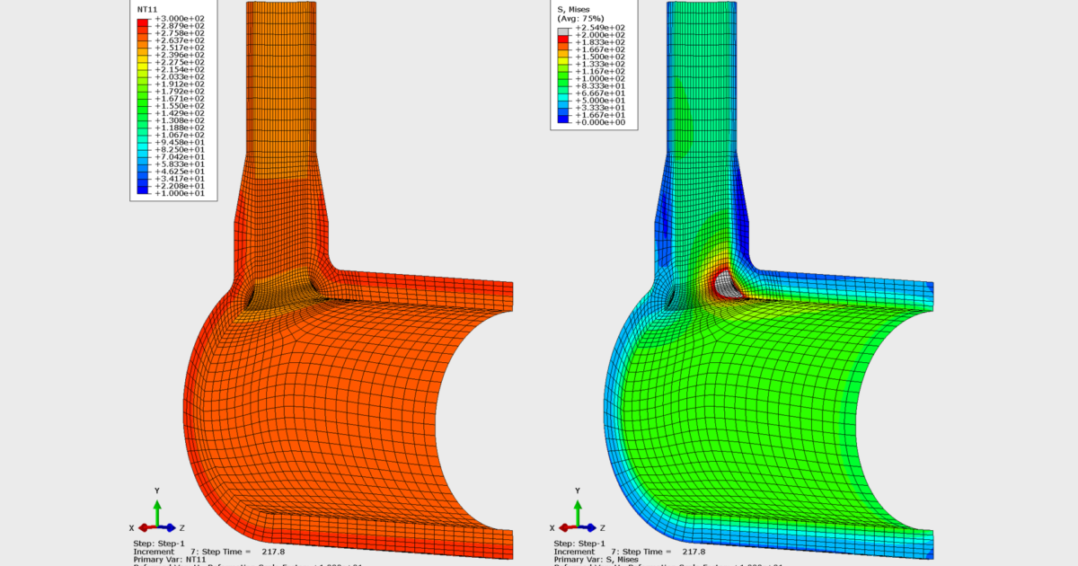The height and width of the screenshot is (566, 1078).
Task: Click the gray top swatch in the Mises legend
Action: click(x=561, y=31)
